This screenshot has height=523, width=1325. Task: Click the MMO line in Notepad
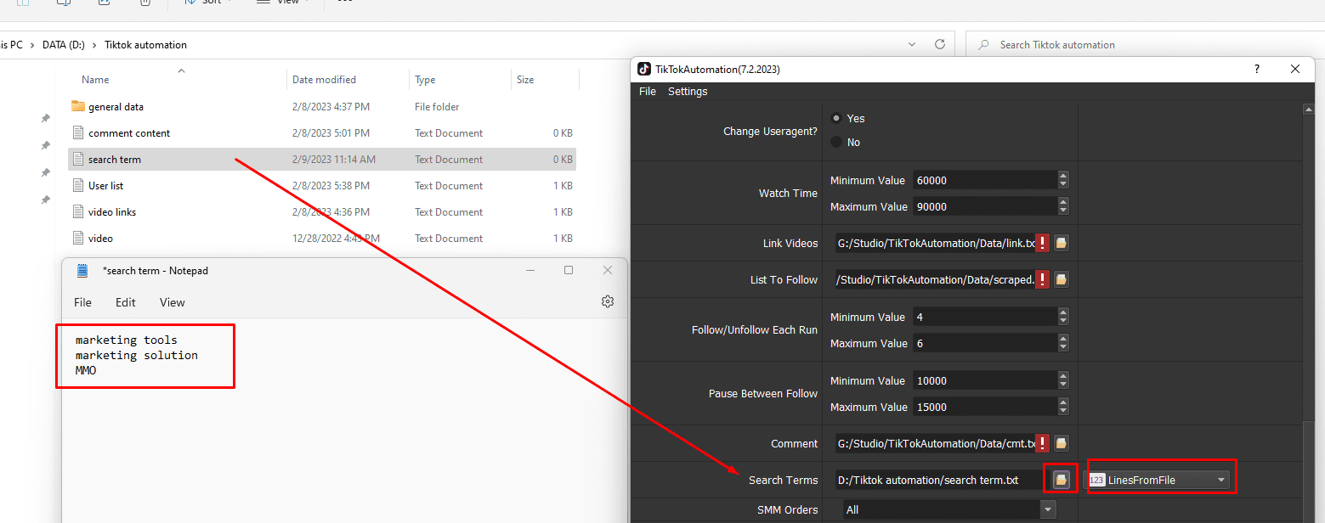coord(86,371)
